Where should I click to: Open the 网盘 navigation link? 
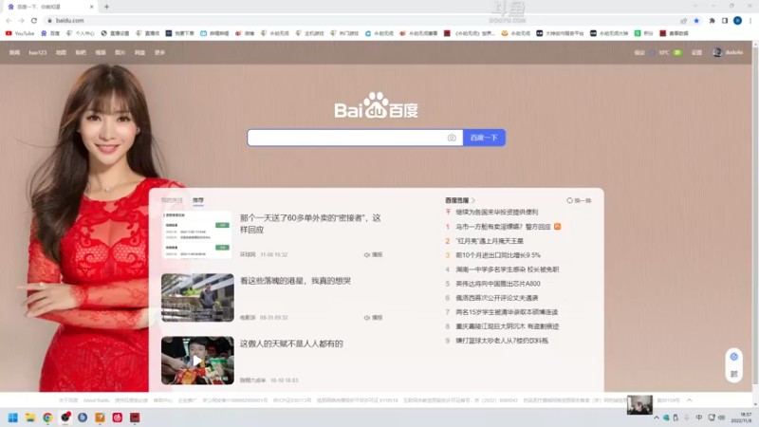[x=139, y=52]
